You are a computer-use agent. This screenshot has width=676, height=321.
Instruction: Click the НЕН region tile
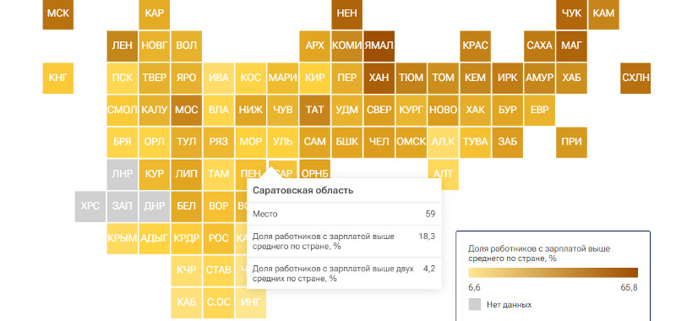tap(347, 14)
